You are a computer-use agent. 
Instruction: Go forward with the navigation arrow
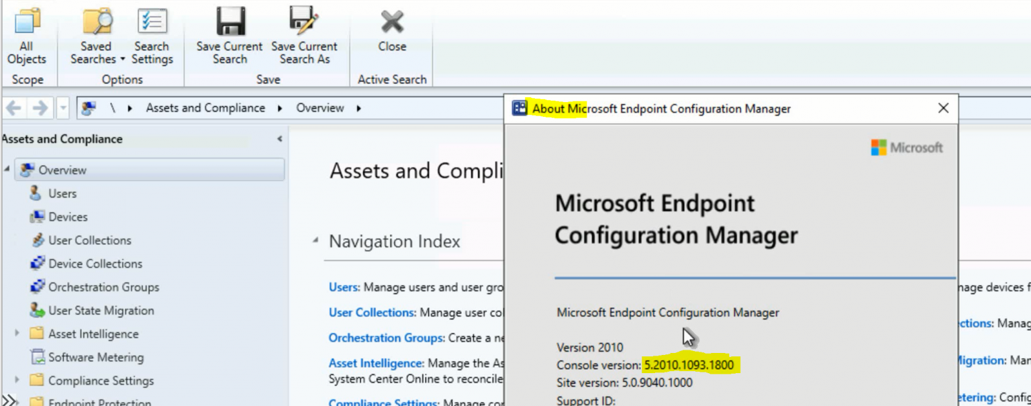tap(40, 108)
